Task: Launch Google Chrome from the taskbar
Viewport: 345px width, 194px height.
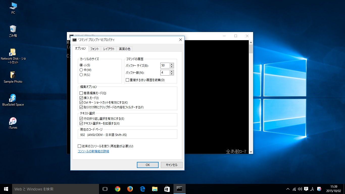Action: (117, 189)
